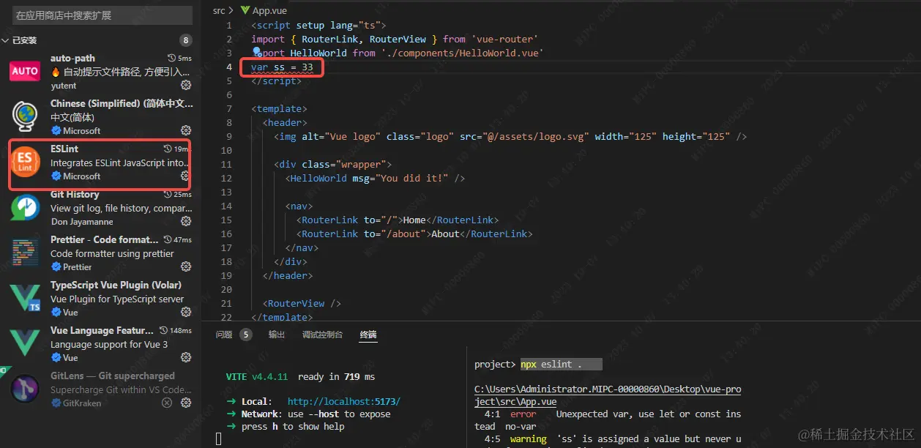
Task: Click the 'press h to show help' line
Action: 293,427
